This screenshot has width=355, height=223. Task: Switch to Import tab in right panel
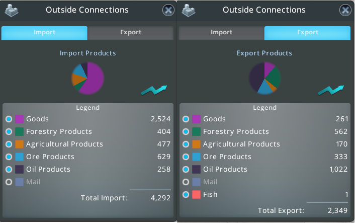(221, 33)
